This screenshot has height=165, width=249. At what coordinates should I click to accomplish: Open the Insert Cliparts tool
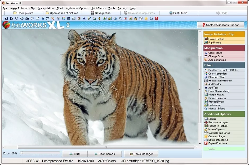(x=216, y=129)
